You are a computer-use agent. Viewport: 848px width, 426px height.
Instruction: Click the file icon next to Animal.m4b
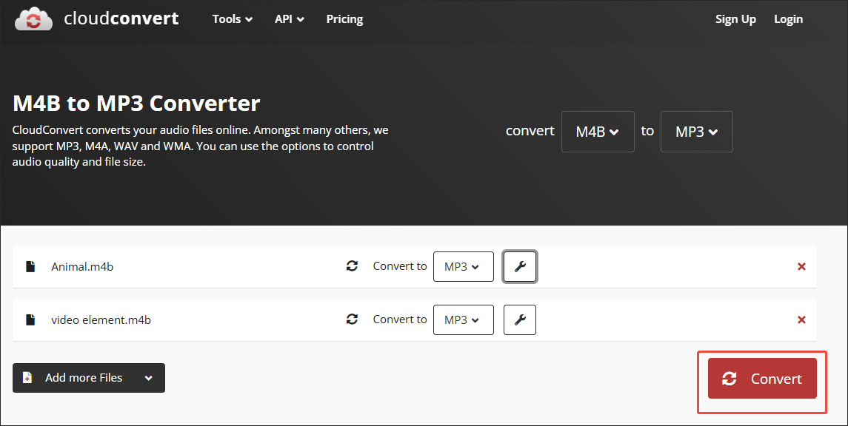30,266
